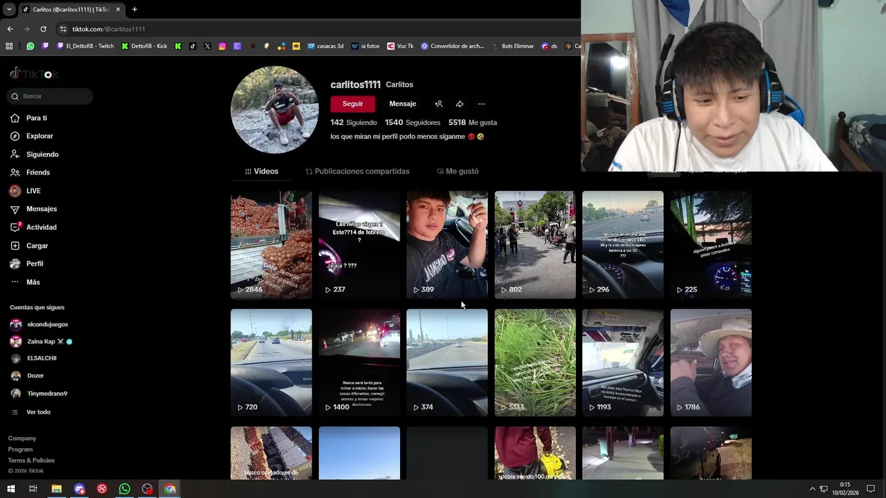Reload the page
This screenshot has height=498, width=886.
pos(43,29)
